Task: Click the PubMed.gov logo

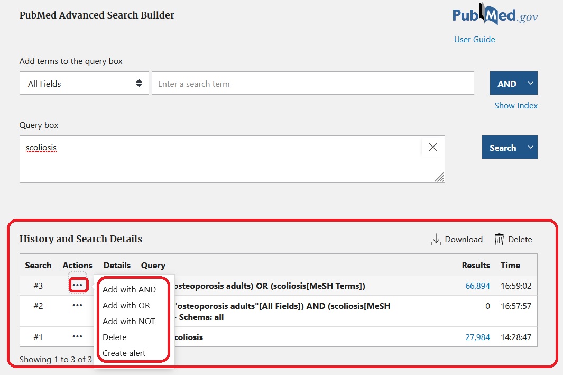Action: tap(495, 16)
